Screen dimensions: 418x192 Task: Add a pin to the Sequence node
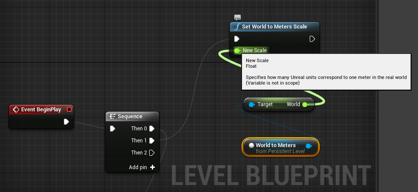pyautogui.click(x=142, y=167)
